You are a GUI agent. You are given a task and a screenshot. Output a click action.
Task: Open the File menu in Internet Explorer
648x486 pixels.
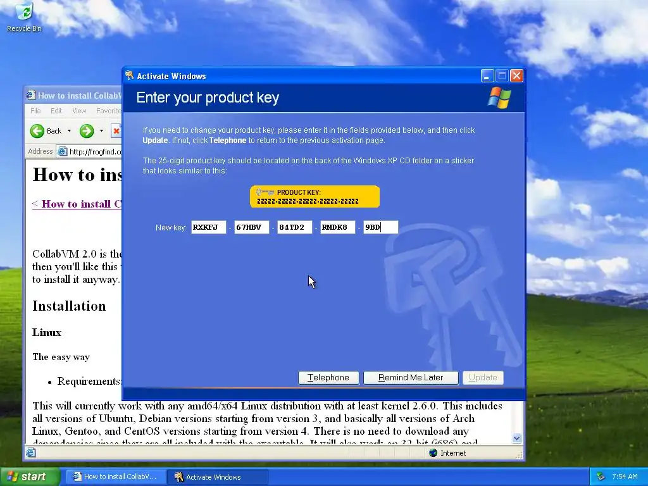(35, 111)
